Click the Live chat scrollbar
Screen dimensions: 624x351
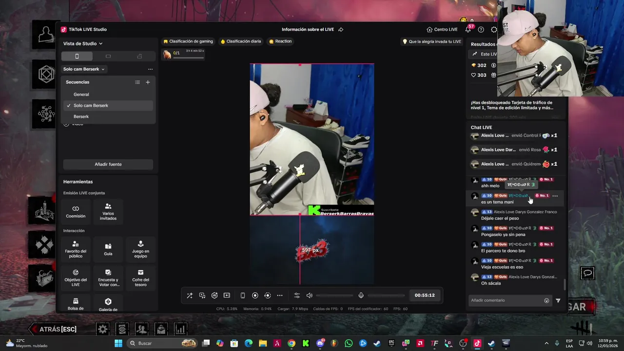(x=565, y=284)
